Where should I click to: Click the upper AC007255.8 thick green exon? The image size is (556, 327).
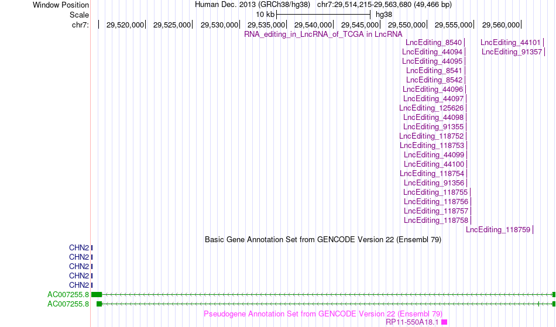97,294
